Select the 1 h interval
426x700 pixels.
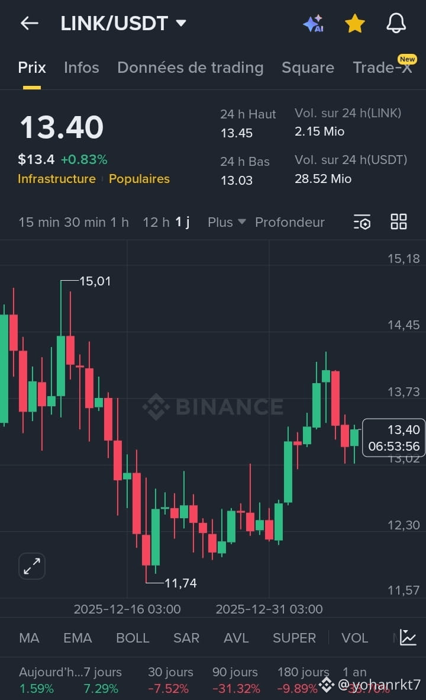119,222
